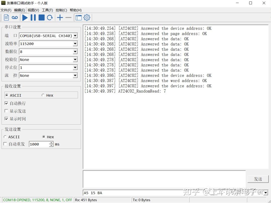Expand the 端口 COM18 dropdown
271x203 pixels.
pyautogui.click(x=75, y=36)
